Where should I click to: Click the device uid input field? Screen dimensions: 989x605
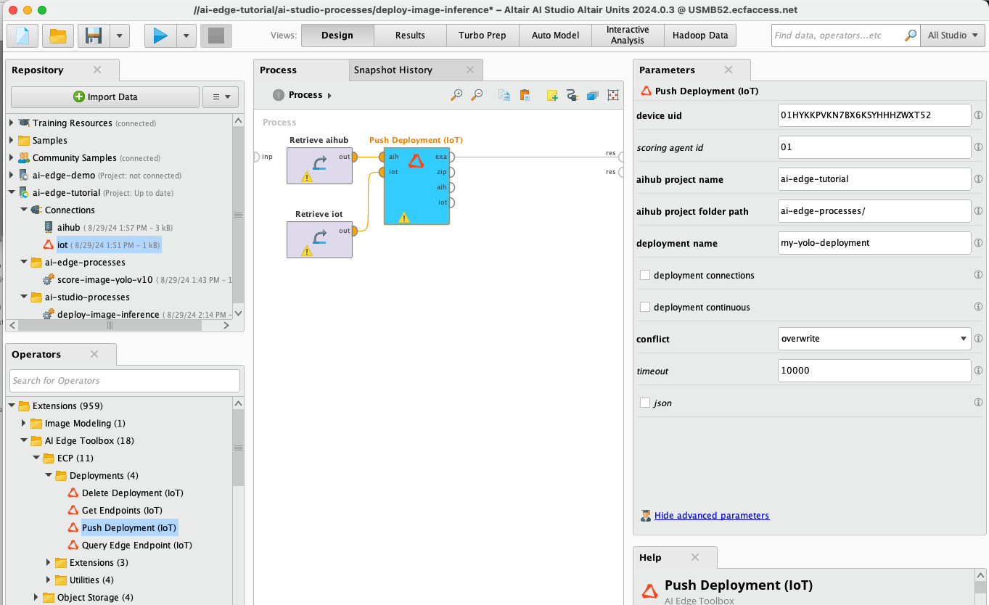874,115
